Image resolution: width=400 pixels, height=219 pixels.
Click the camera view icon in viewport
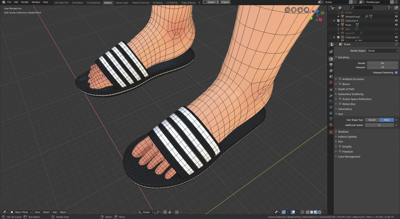click(x=294, y=10)
